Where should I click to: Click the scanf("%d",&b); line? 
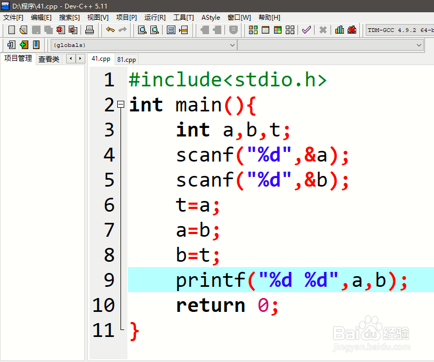(x=262, y=180)
